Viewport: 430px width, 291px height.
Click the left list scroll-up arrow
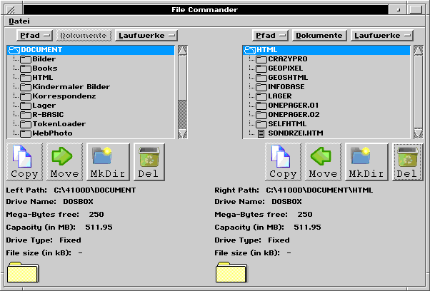tap(183, 51)
